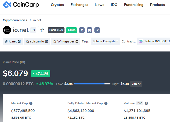Go to the News section
This screenshot has height=122, width=170.
[x=99, y=5]
